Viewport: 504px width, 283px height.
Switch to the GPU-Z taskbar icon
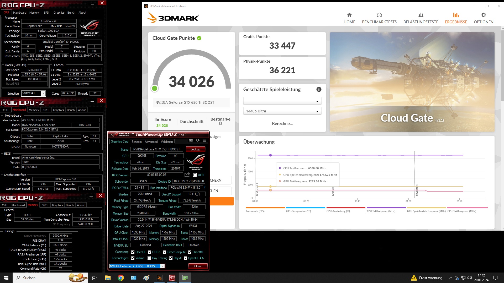(x=185, y=278)
